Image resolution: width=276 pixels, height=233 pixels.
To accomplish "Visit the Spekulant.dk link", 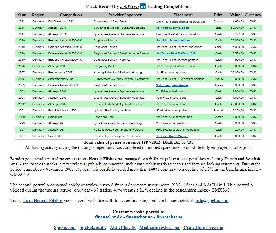I will (x=93, y=227).
